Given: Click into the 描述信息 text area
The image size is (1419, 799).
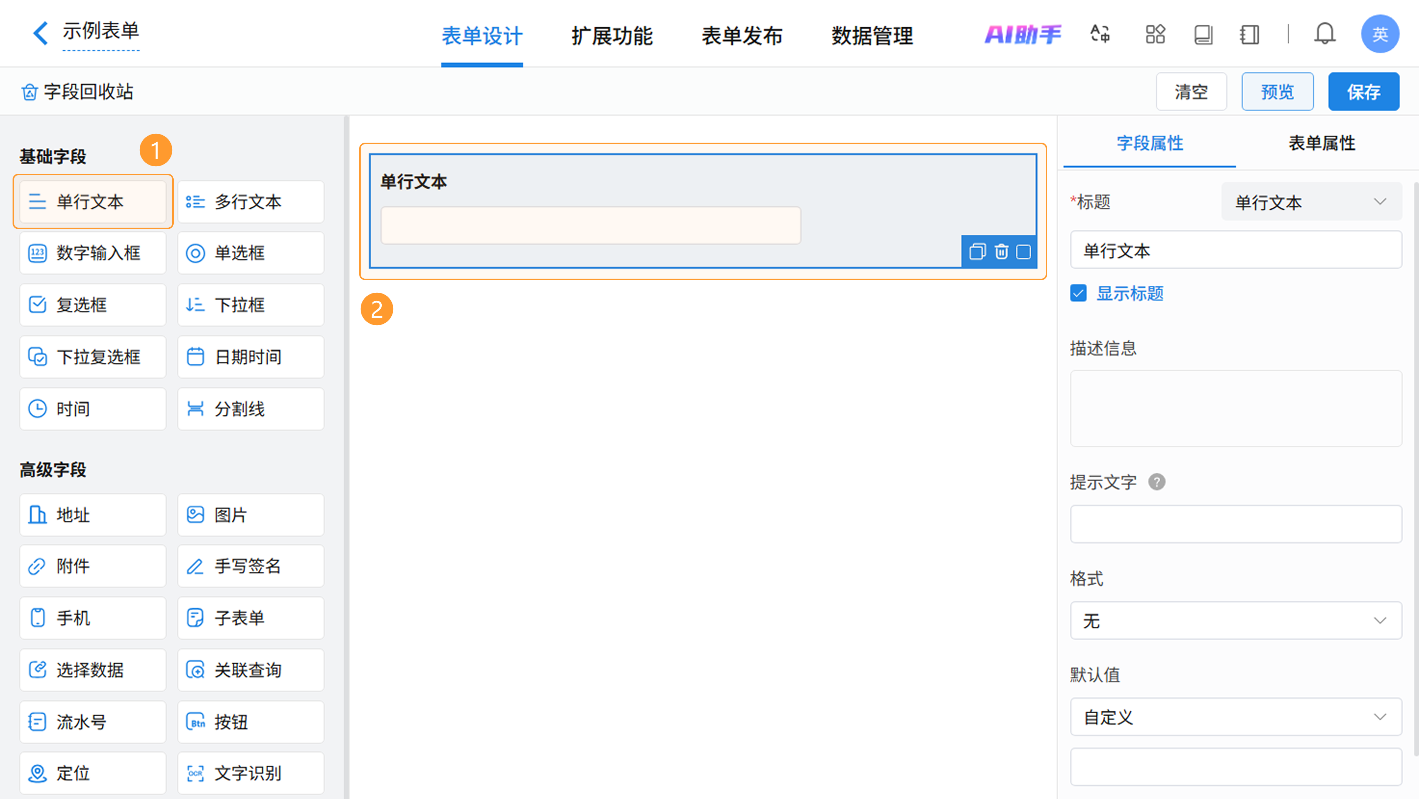Looking at the screenshot, I should (1236, 408).
